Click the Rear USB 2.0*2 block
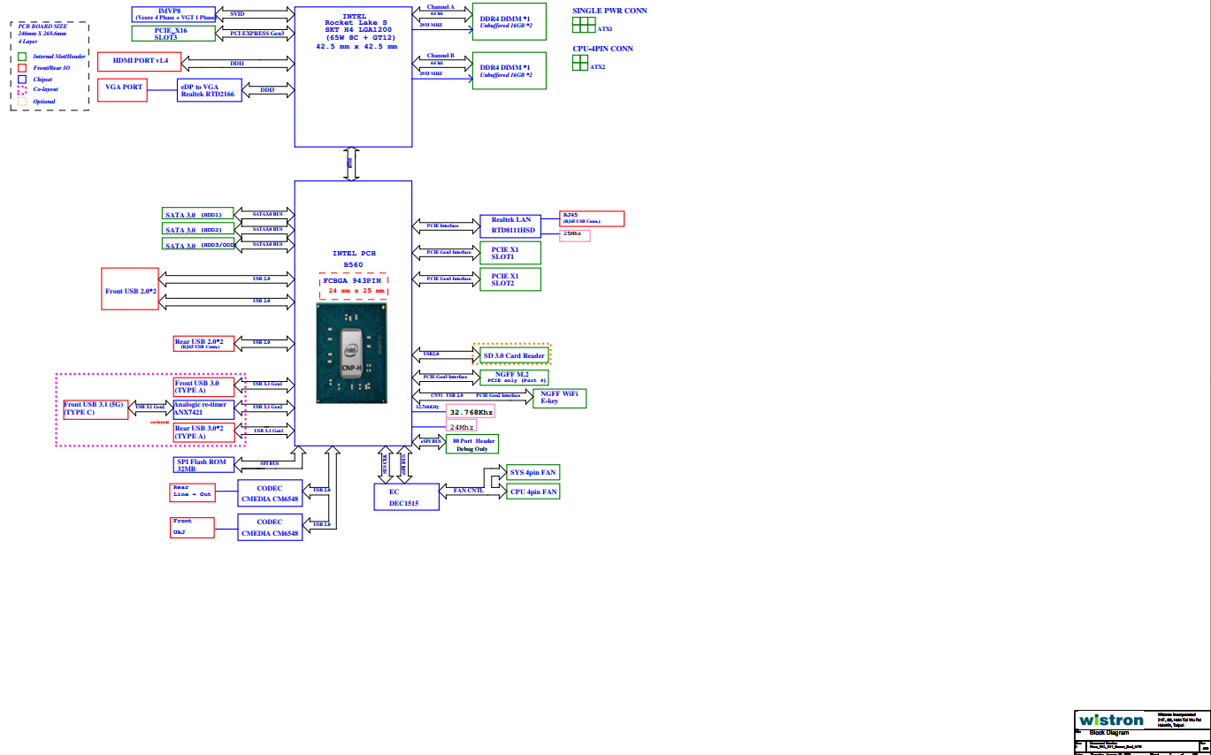1211x755 pixels. pyautogui.click(x=205, y=344)
